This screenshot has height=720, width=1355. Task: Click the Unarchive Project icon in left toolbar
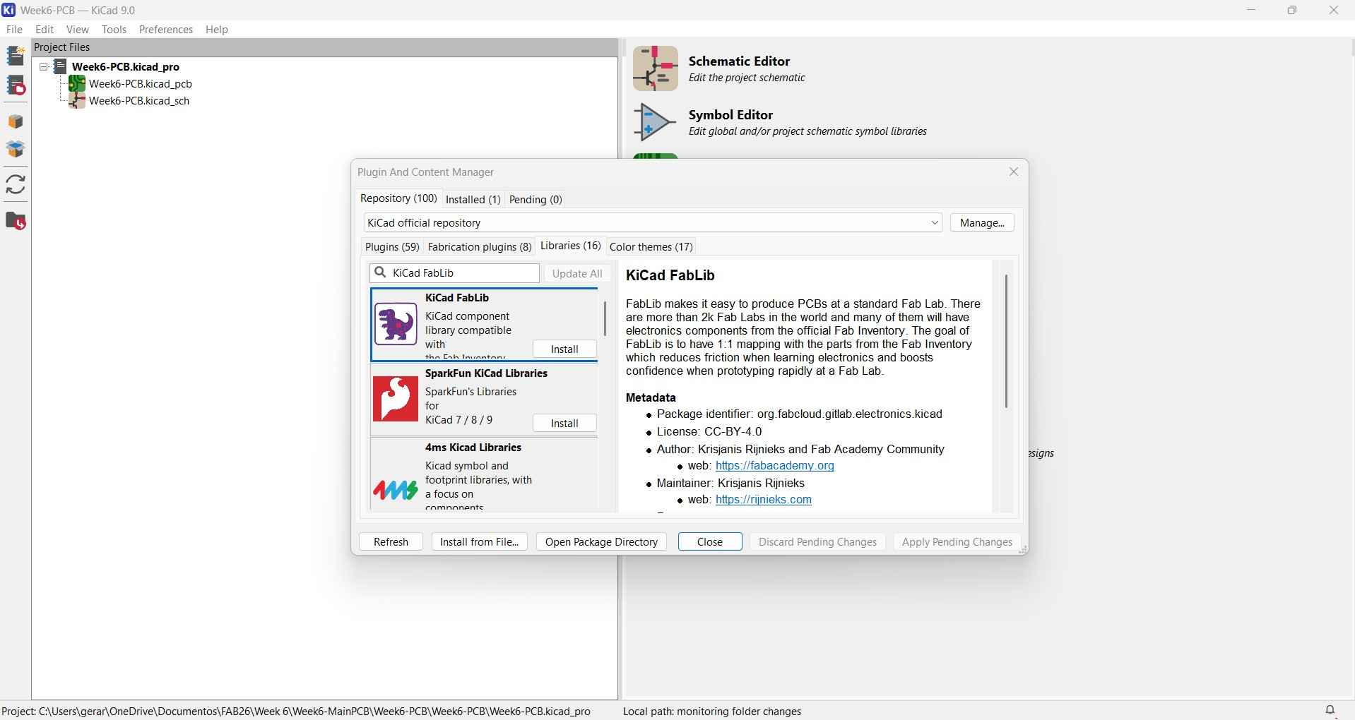(16, 150)
